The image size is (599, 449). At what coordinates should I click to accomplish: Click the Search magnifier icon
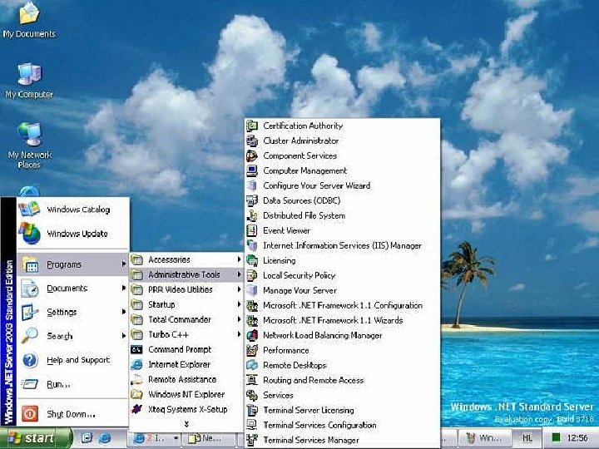coord(29,336)
